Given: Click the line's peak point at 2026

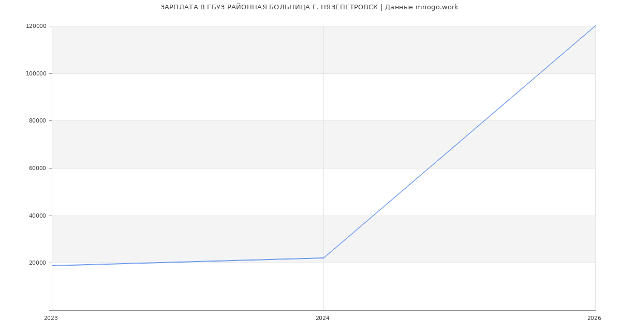Looking at the screenshot, I should tap(595, 26).
